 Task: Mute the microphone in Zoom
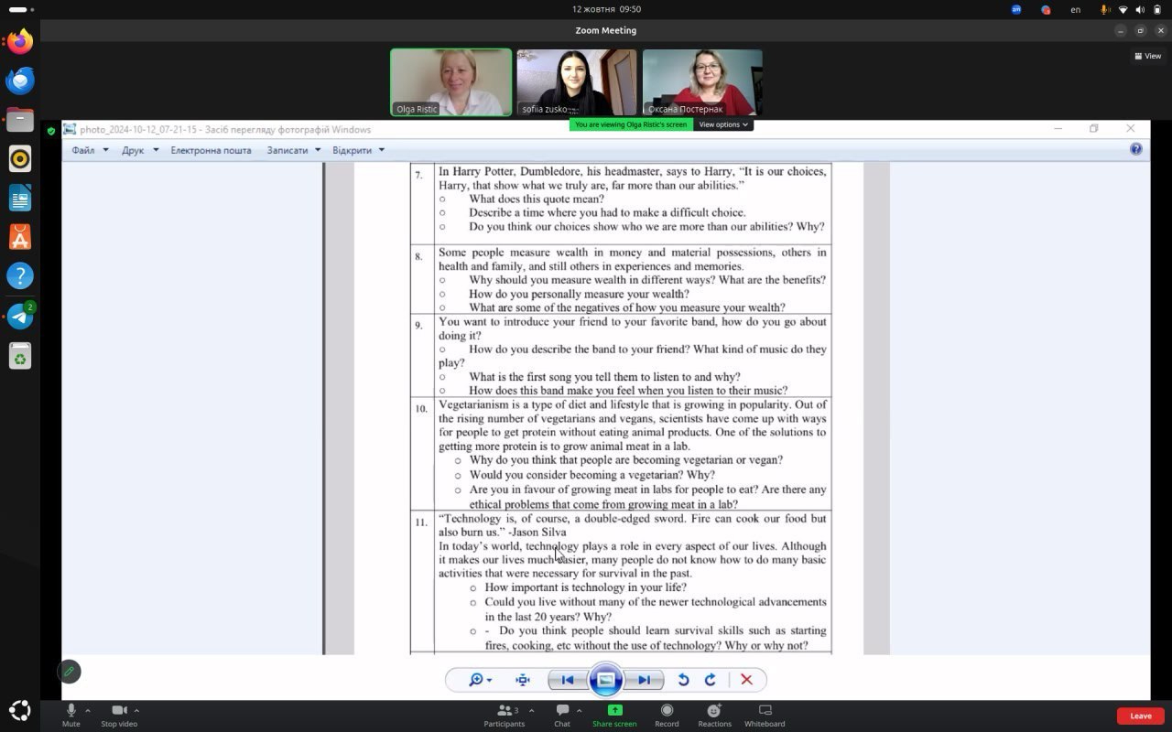pyautogui.click(x=71, y=715)
